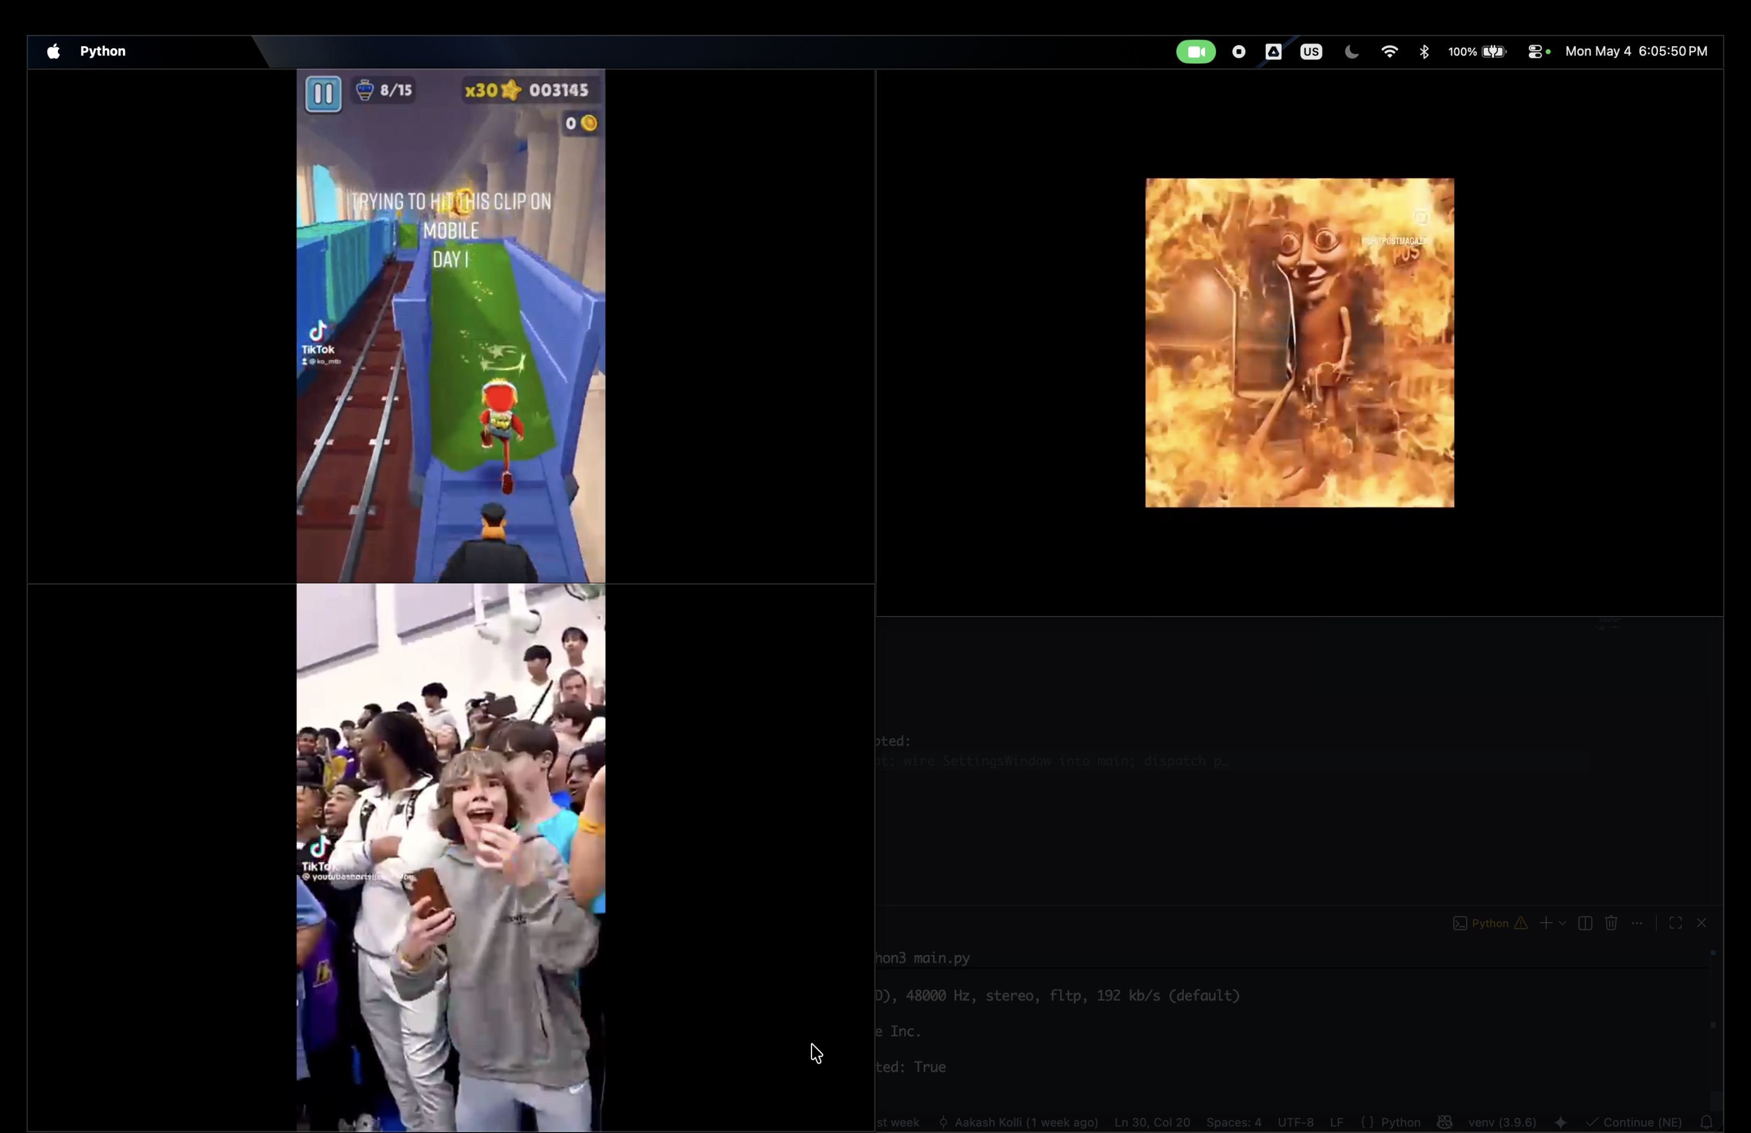Click the 'ted: True' terminal output line

pyautogui.click(x=911, y=1067)
